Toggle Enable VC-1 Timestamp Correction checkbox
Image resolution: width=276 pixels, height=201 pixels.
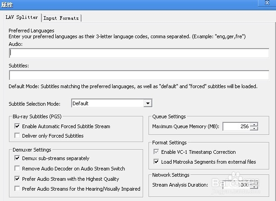pos(156,152)
